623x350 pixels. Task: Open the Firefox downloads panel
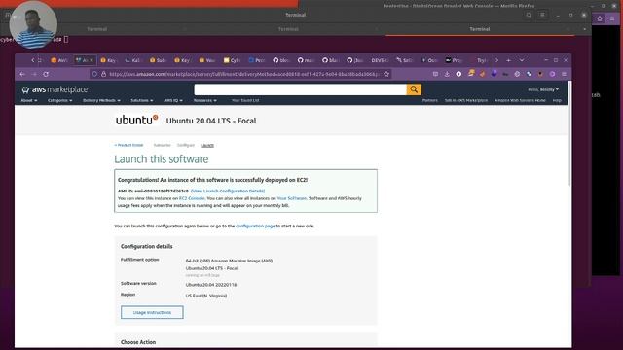tap(447, 74)
